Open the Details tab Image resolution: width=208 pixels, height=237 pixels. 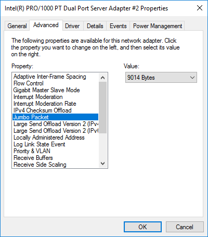pos(95,26)
